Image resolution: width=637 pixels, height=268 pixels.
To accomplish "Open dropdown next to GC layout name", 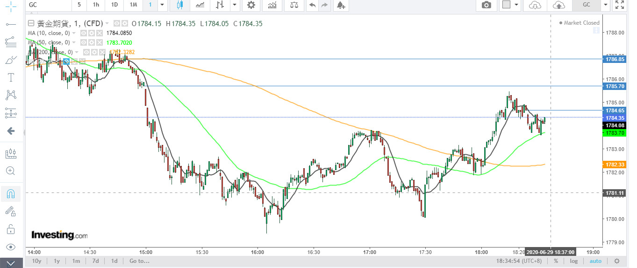I will pos(606,5).
